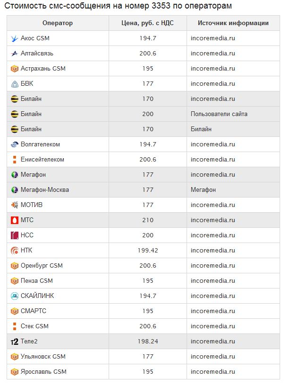Click the НТК operator logo icon
The height and width of the screenshot is (387, 290).
click(14, 251)
